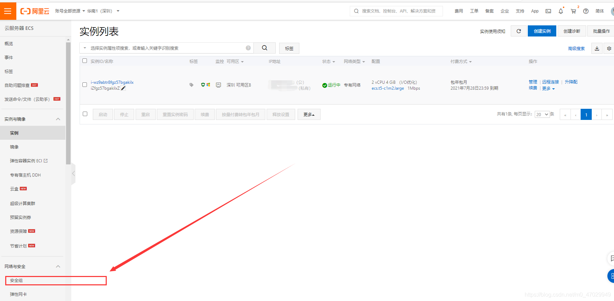Go to the last page of results

coord(607,114)
